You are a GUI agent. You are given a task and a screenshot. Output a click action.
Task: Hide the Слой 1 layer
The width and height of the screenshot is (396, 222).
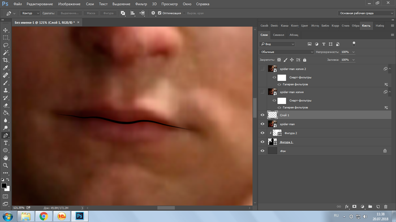(x=262, y=115)
